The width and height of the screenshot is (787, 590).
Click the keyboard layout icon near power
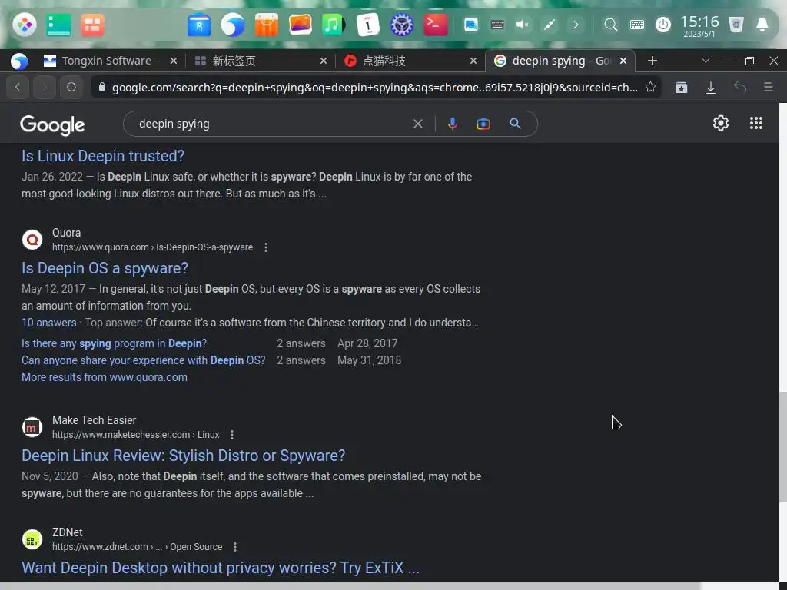click(x=637, y=25)
